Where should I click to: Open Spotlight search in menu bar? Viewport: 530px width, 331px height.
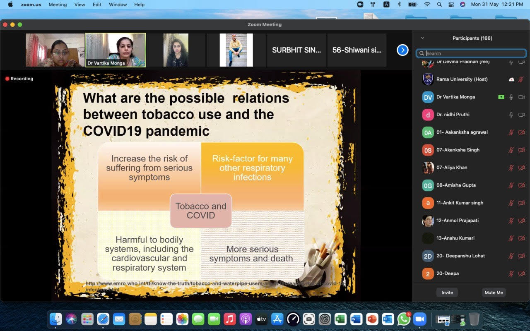(439, 5)
